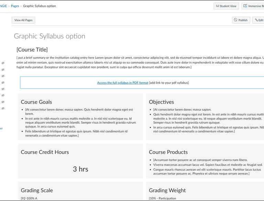Screen dimensions: 264x201
Task: Toggle the fifth hidden-eye icon in sidebar
Action: click(x=3, y=89)
